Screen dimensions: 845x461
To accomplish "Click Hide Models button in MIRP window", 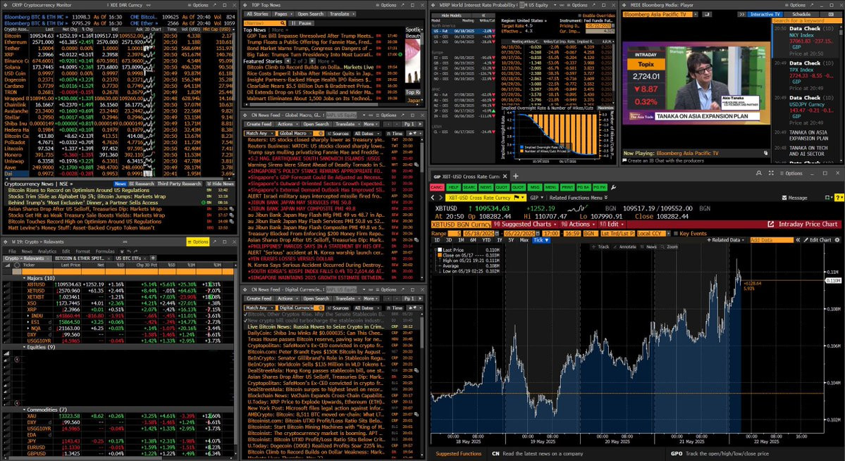I will pos(452,15).
